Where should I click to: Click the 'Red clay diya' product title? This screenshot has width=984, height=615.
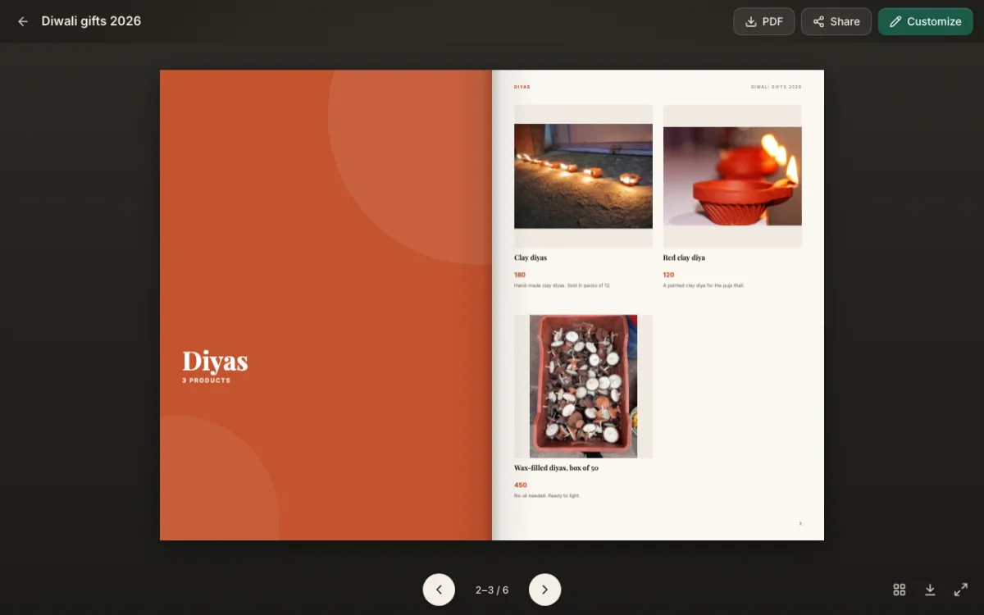684,257
